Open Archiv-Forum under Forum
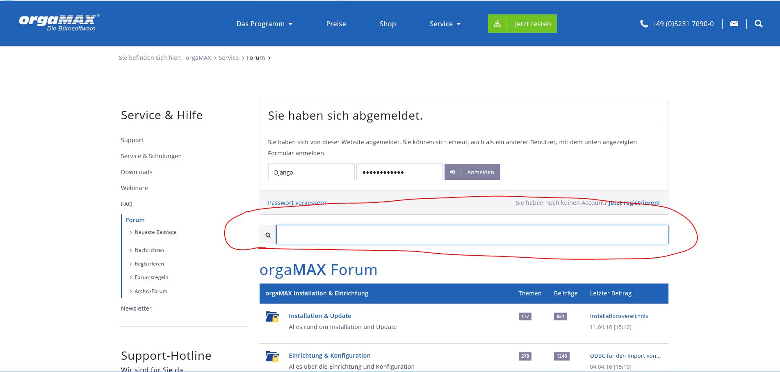Image resolution: width=780 pixels, height=372 pixels. pos(151,291)
